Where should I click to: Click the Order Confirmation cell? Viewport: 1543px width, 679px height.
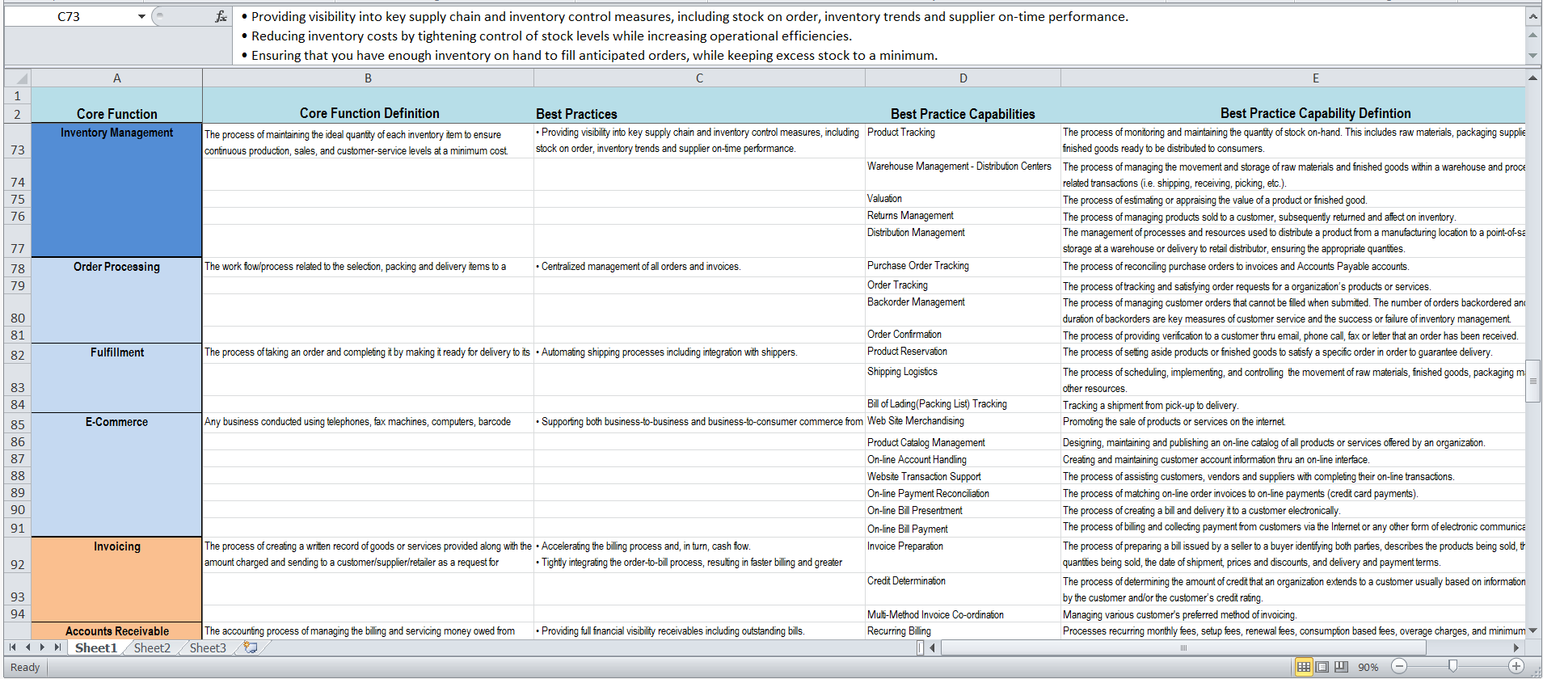click(963, 335)
